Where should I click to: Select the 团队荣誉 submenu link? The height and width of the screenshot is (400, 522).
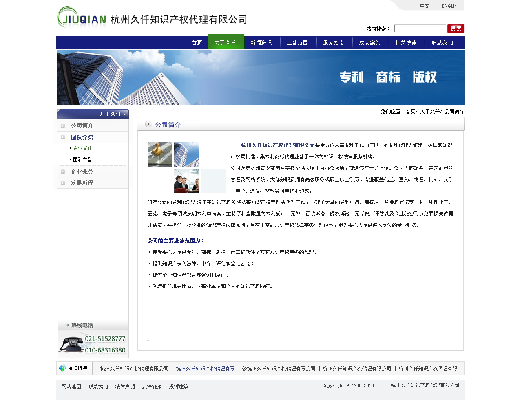coord(82,160)
